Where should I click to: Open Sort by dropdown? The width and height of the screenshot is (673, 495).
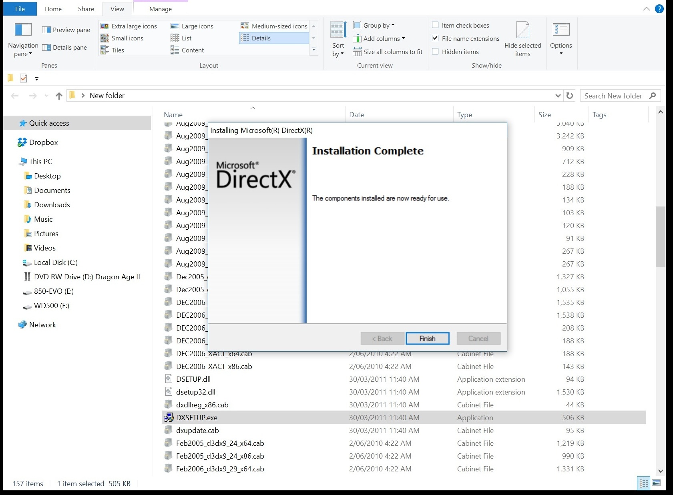click(338, 39)
